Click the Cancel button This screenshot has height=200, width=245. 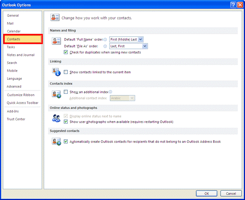231,194
